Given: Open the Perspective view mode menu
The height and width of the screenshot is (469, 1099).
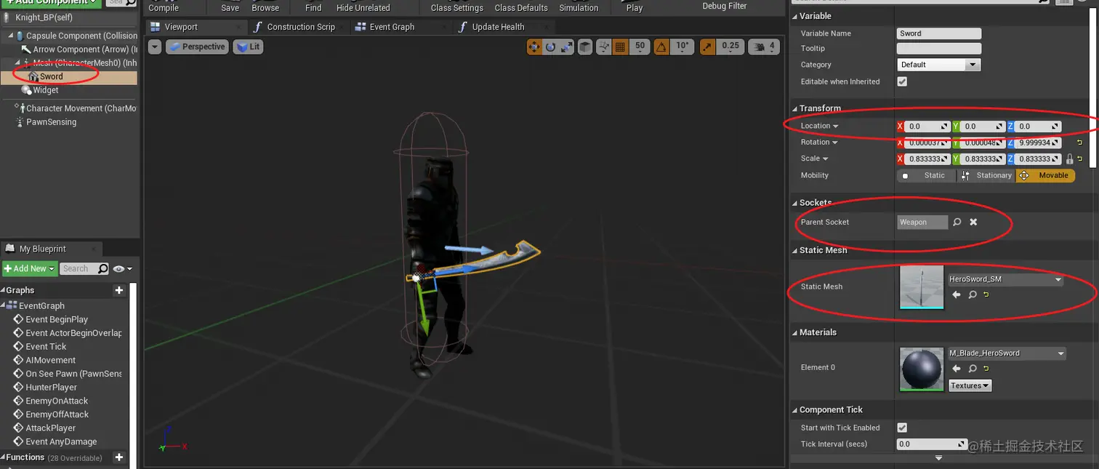Looking at the screenshot, I should point(196,47).
